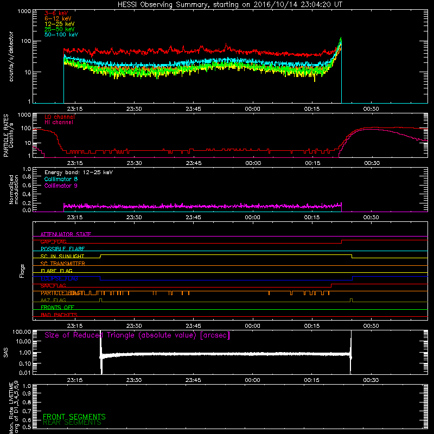Screen dimensions: 434x434
Task: Select the blue ECLIPSE_FLAG label
Action: (x=59, y=278)
